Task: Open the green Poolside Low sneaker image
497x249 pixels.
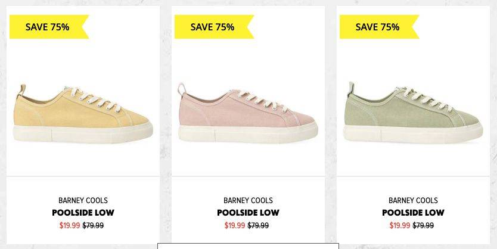Action: coord(414,113)
